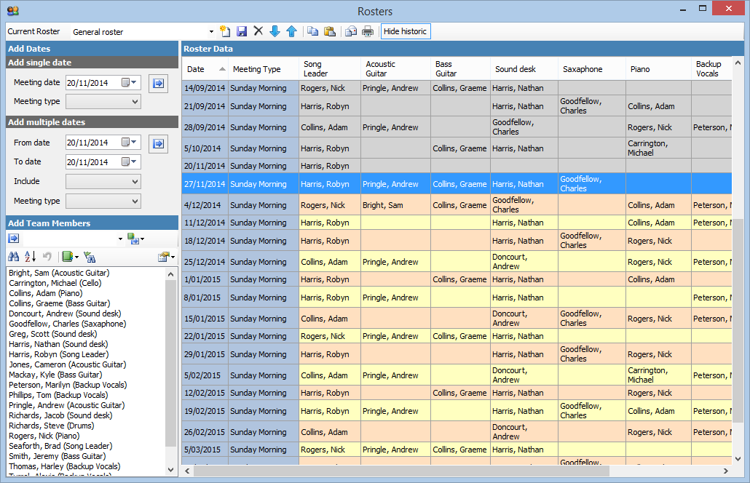This screenshot has width=750, height=483.
Task: Open the green address book icon
Action: pyautogui.click(x=70, y=257)
